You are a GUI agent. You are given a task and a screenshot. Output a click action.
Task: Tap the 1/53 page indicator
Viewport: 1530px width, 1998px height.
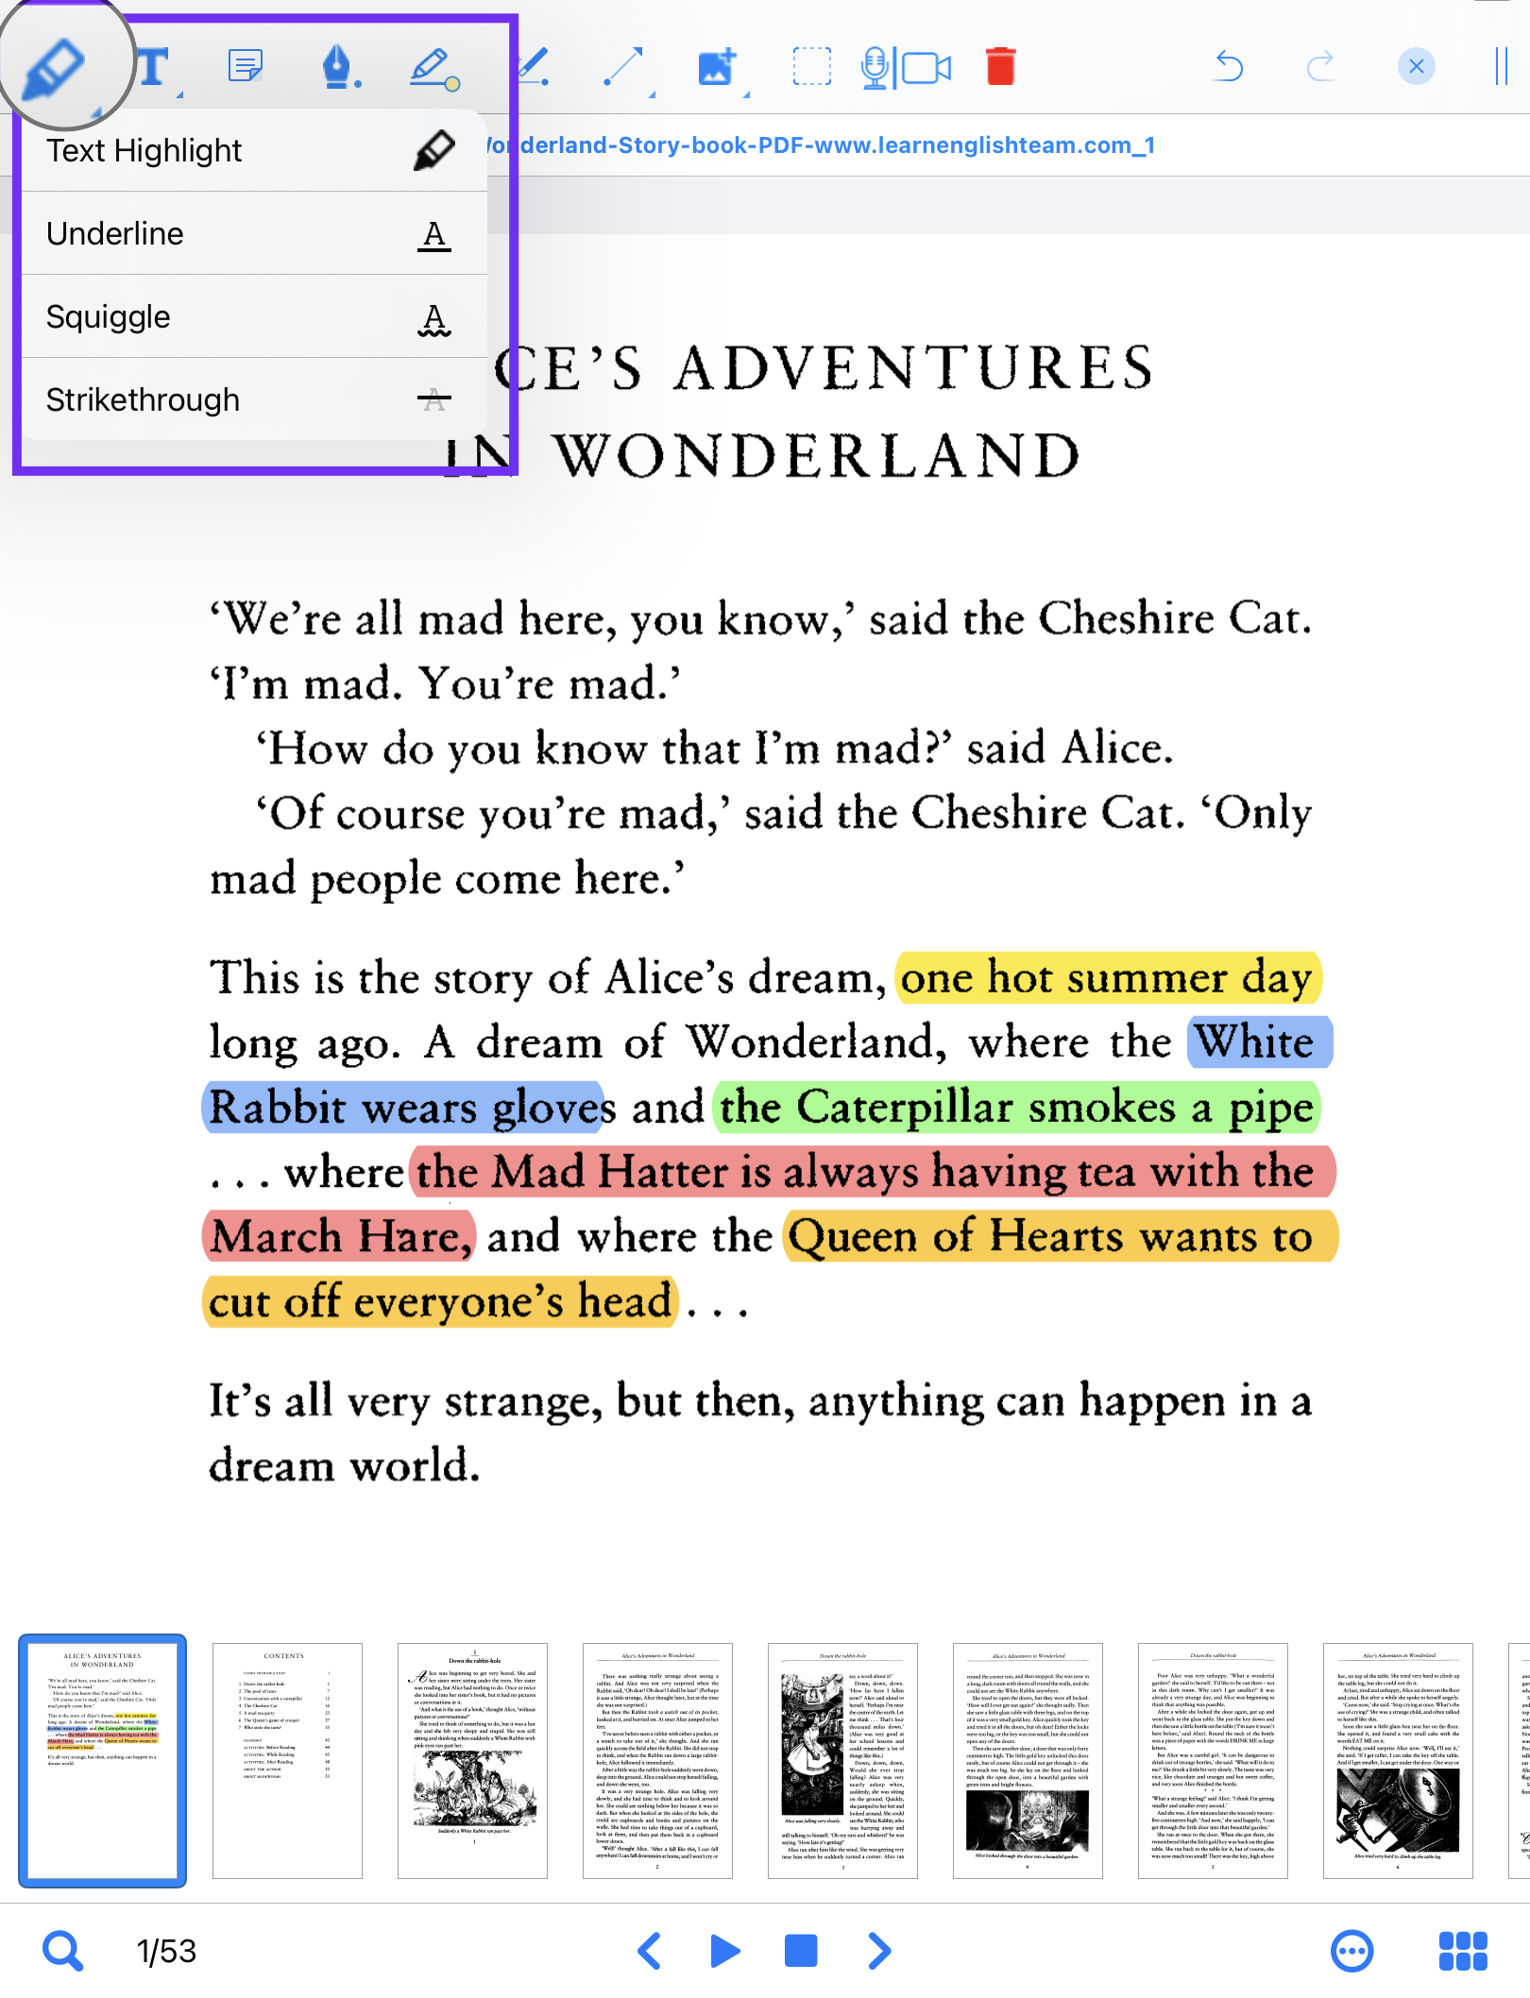point(166,1951)
